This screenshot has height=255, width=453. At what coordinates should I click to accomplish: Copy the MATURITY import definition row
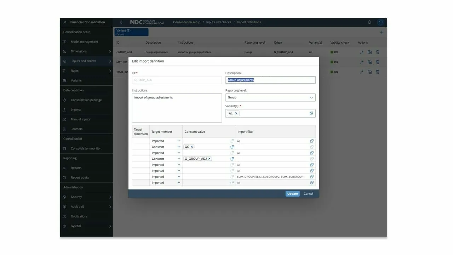pyautogui.click(x=369, y=62)
